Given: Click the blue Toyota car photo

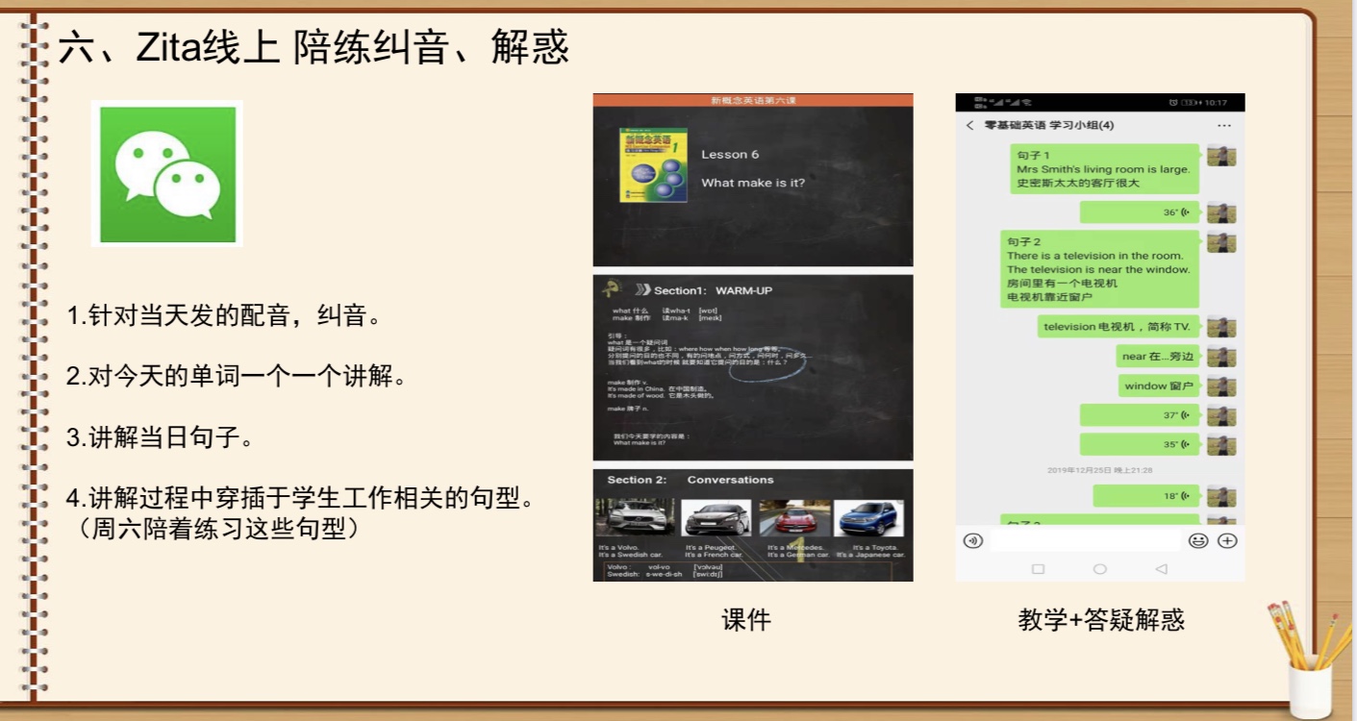Looking at the screenshot, I should click(x=869, y=518).
